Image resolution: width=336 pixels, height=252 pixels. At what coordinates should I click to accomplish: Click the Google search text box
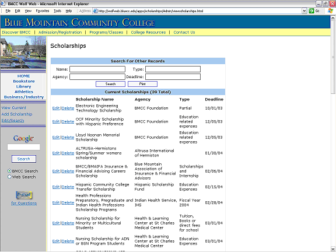pos(23,147)
